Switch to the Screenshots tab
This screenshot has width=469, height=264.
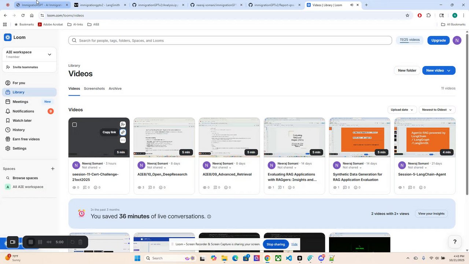(94, 89)
